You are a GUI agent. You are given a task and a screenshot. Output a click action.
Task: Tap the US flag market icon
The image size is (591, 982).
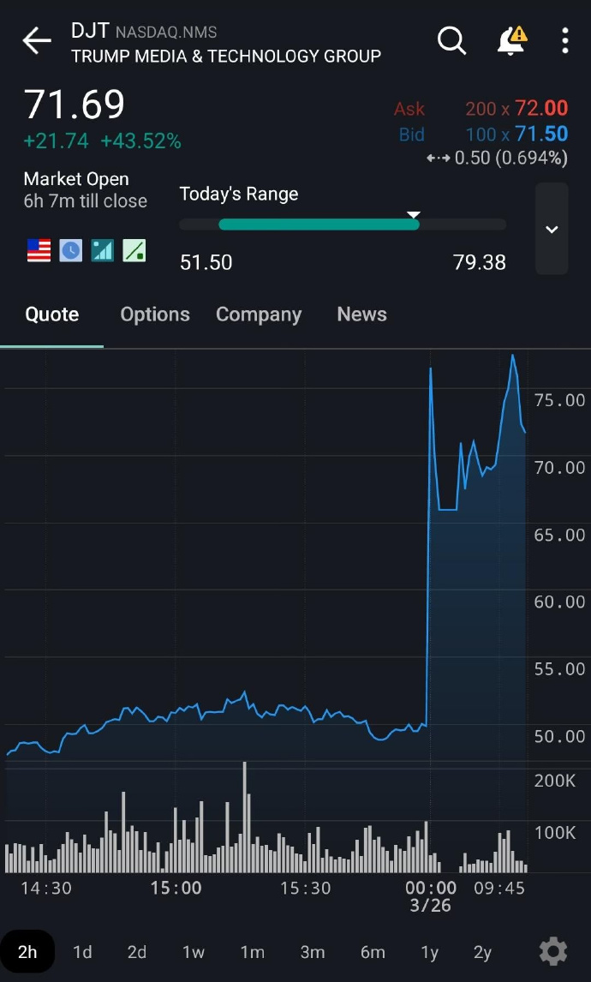point(39,250)
